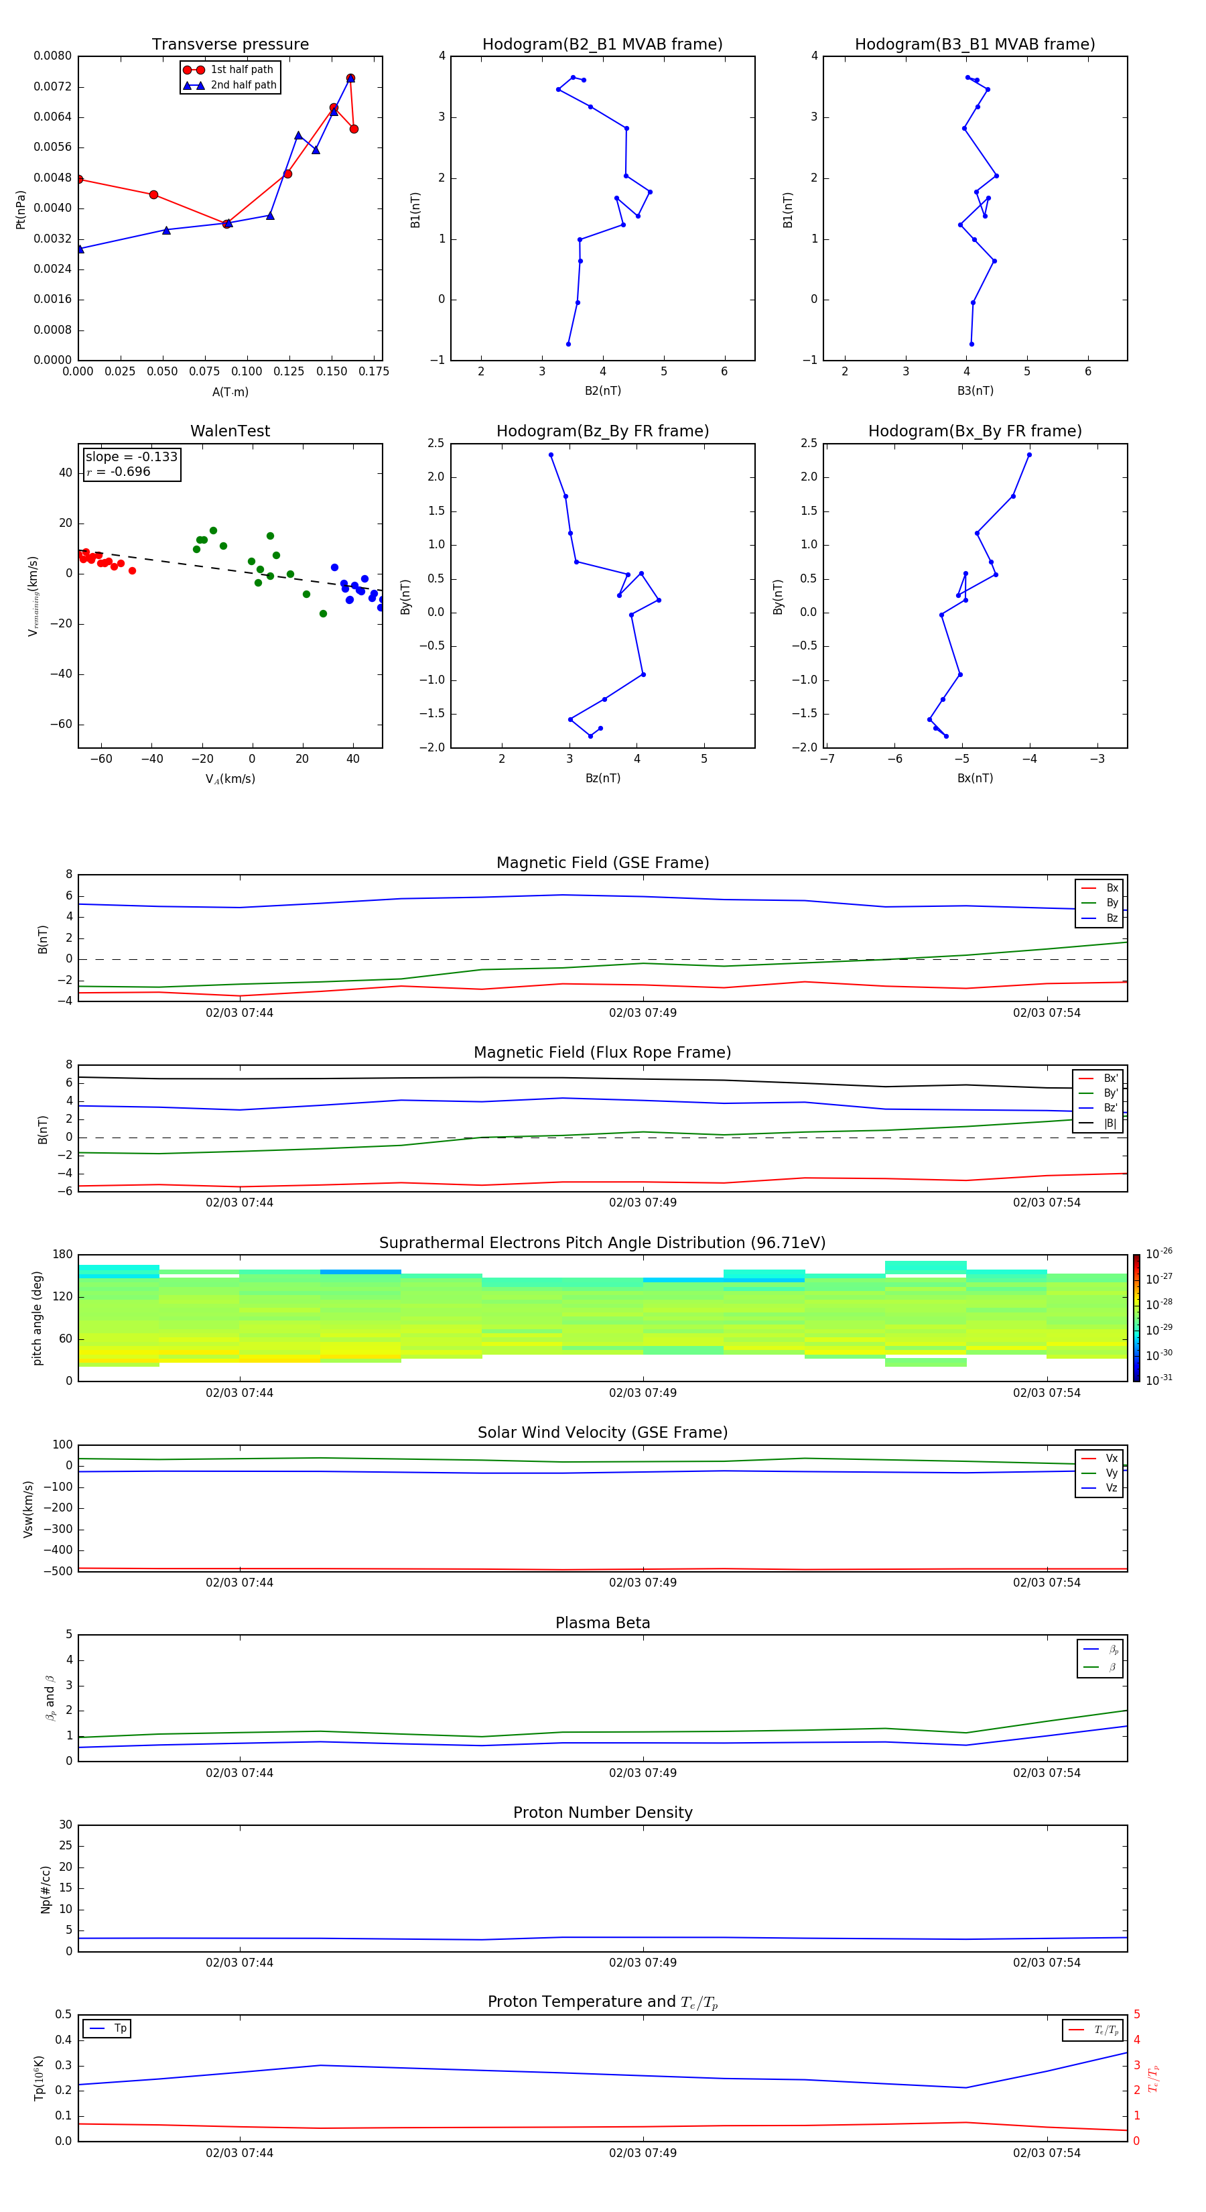1206x2212 pixels.
Task: Click the 'Plasma Beta' plot title
Action: pyautogui.click(x=602, y=1623)
